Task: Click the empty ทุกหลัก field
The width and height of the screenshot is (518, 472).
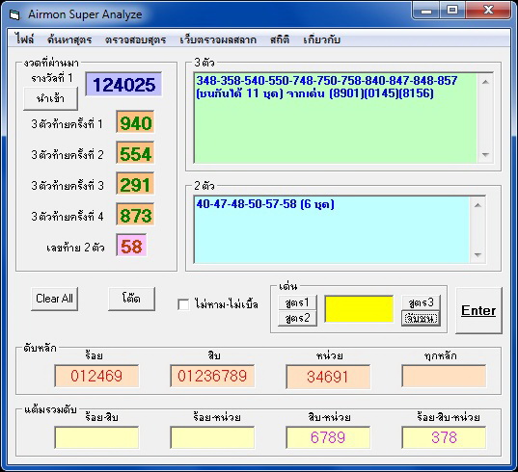Action: tap(444, 376)
